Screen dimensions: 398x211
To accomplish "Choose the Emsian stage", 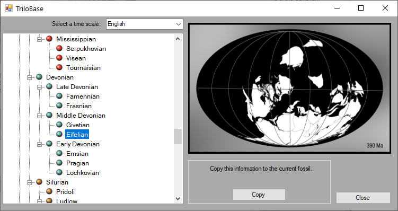I will [x=77, y=154].
